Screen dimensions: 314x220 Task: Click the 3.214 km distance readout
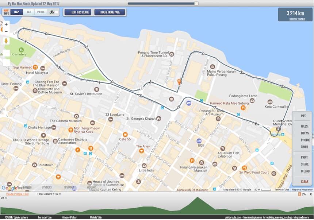295,13
